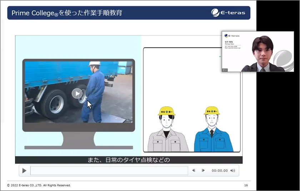Select the presenter webcam thumbnail
The height and width of the screenshot is (191, 300).
coord(257,52)
